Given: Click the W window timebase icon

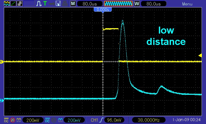Looking at the screenshot, I should coord(137,4).
